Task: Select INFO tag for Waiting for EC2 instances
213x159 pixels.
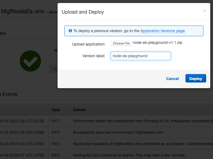Action: pos(56,155)
